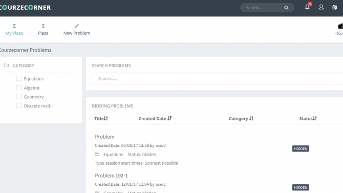Screen dimensions: 343x193
Task: Click the 'Courzecorner Problems' heading
Action: (26, 50)
